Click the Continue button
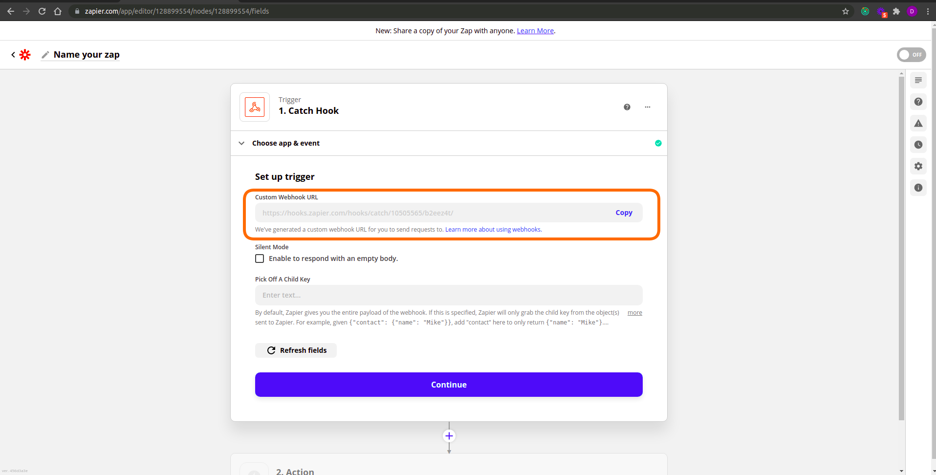The image size is (936, 475). pos(449,385)
